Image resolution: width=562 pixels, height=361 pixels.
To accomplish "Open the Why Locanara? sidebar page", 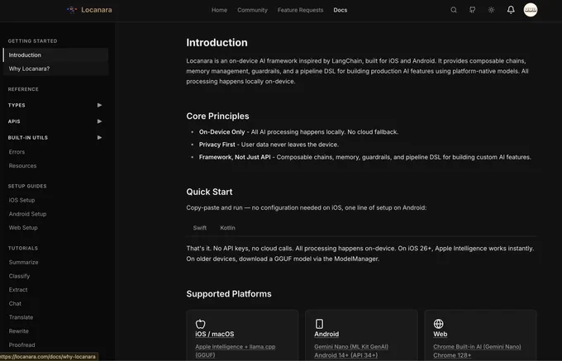I will 55,69.
